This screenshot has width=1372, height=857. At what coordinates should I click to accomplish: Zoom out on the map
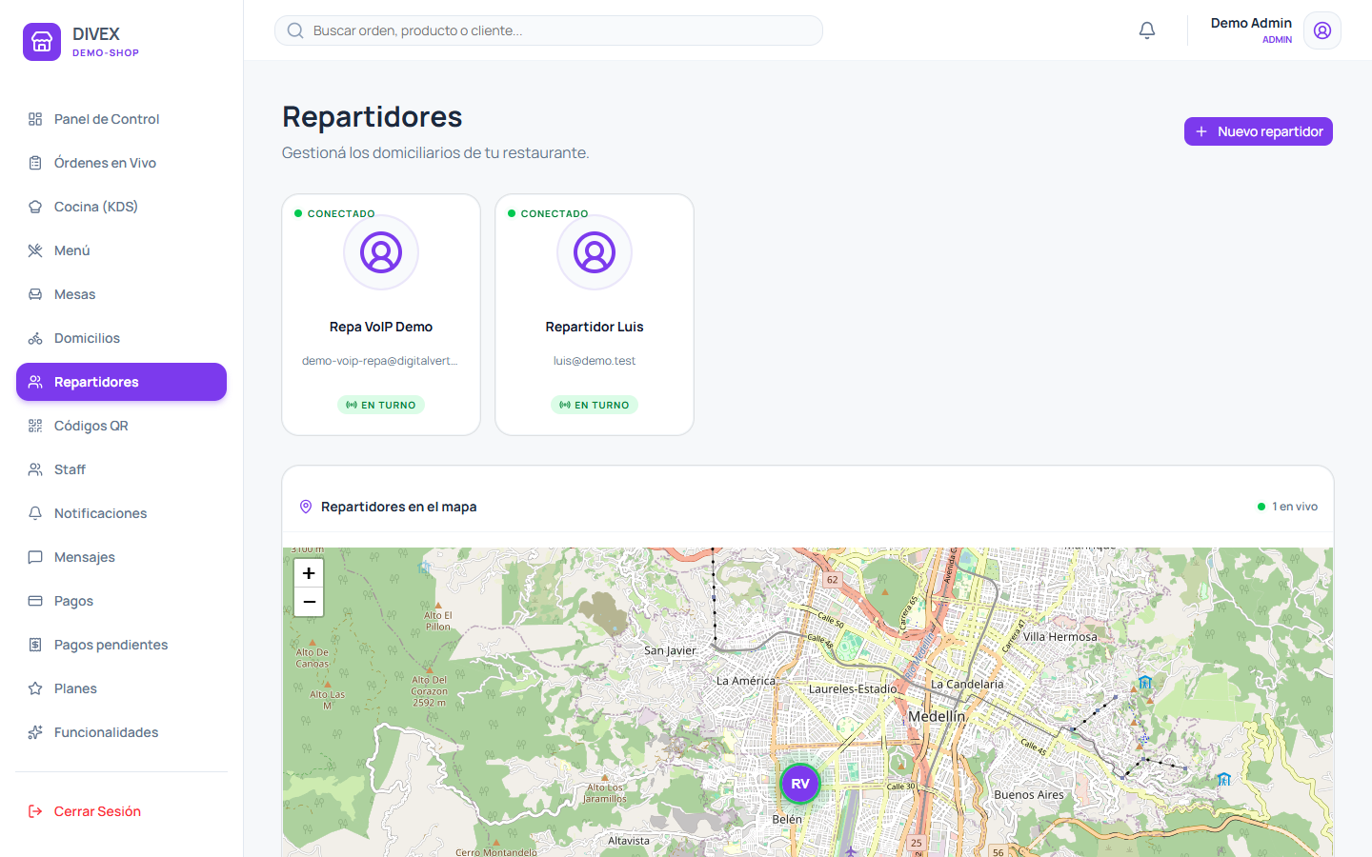coord(309,602)
